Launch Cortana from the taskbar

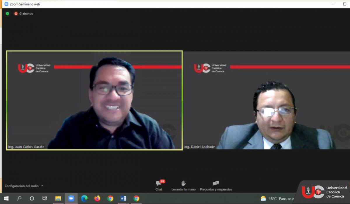click(32, 198)
